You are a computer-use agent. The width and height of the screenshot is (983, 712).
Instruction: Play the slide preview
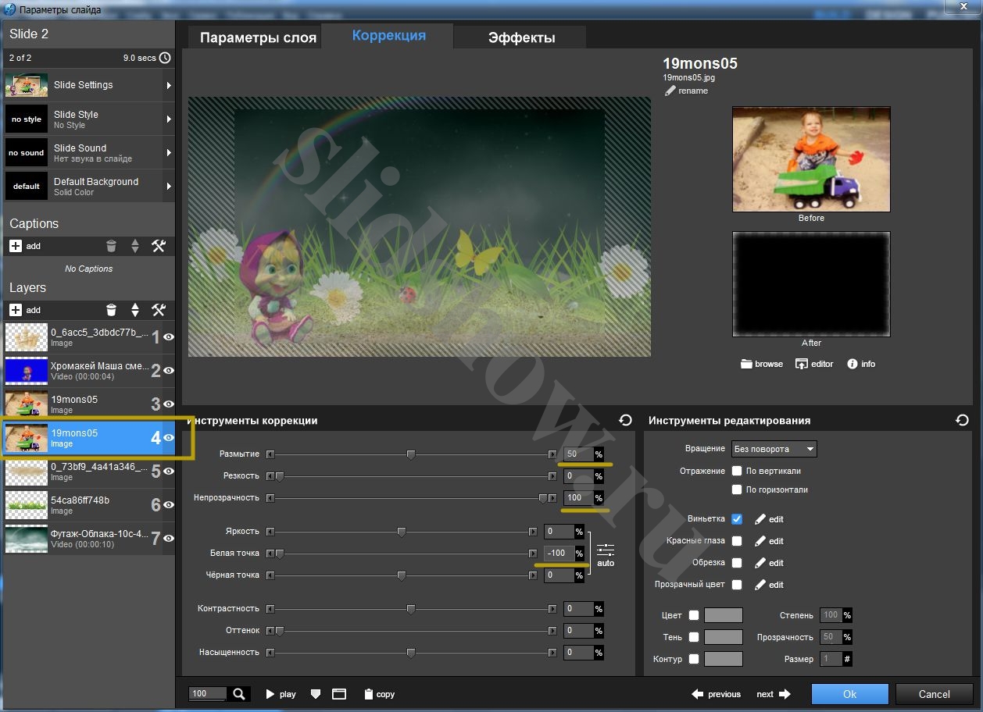point(281,694)
